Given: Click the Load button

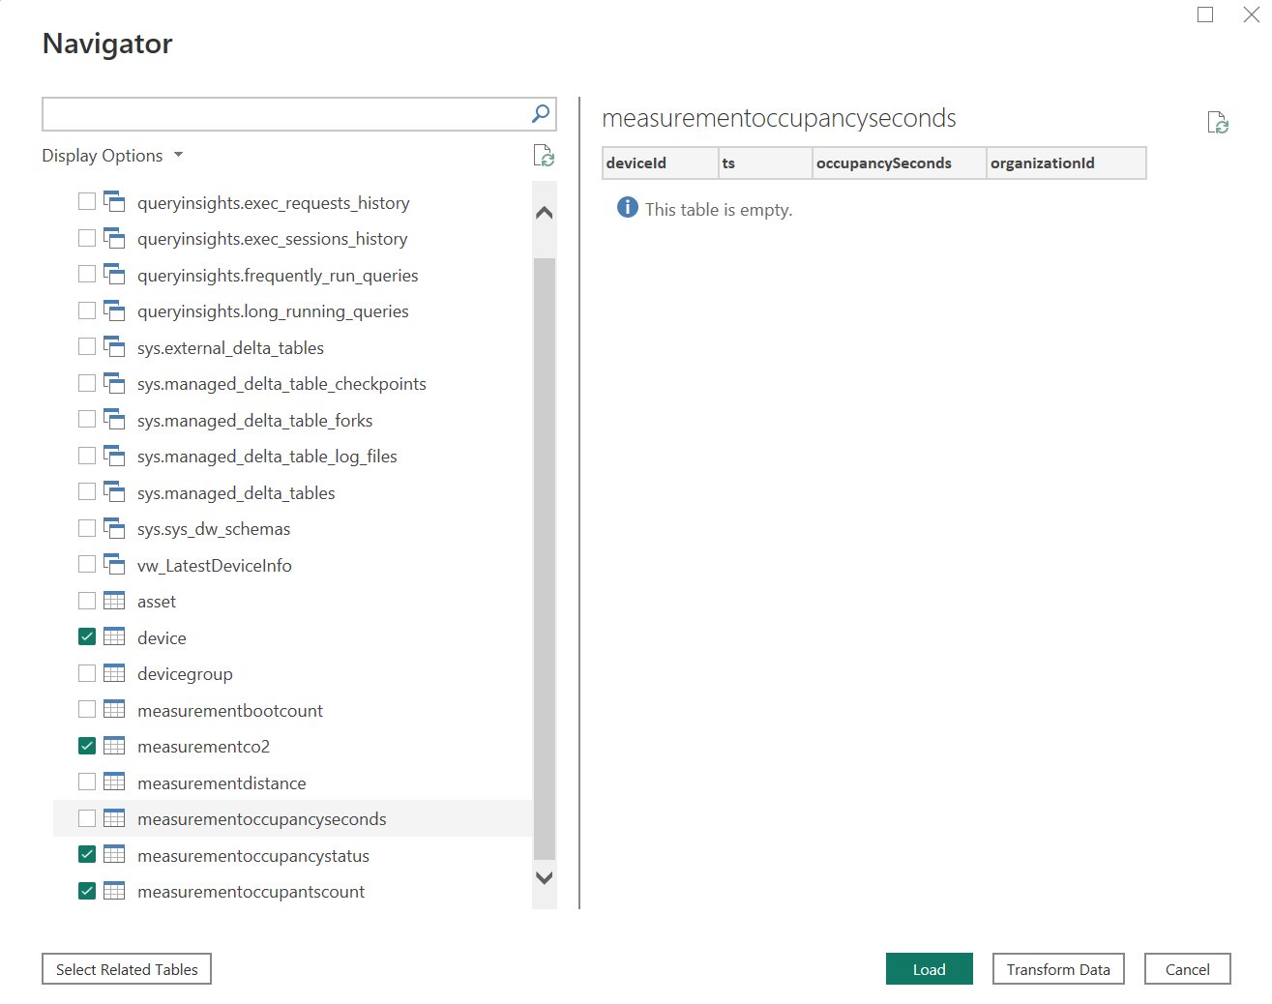Looking at the screenshot, I should (929, 969).
